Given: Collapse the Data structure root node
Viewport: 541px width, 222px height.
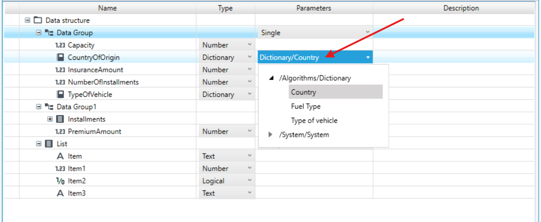Looking at the screenshot, I should pos(28,20).
